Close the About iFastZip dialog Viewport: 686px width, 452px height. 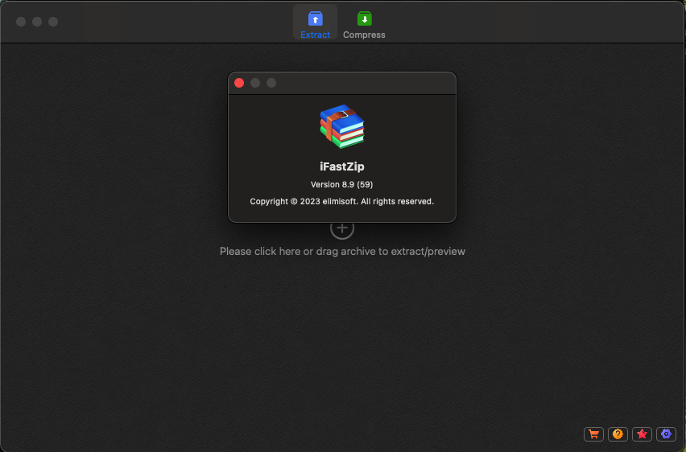(x=239, y=83)
